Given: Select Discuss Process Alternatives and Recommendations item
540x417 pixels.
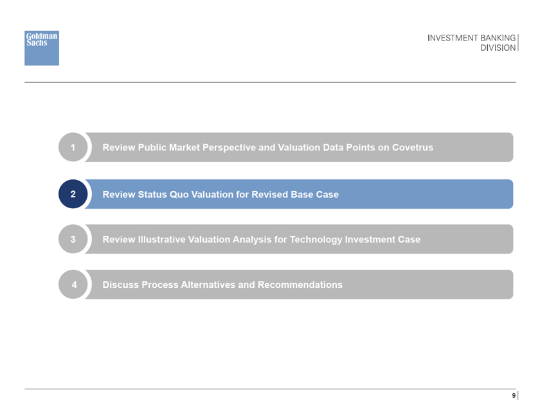Looking at the screenshot, I should (x=222, y=284).
